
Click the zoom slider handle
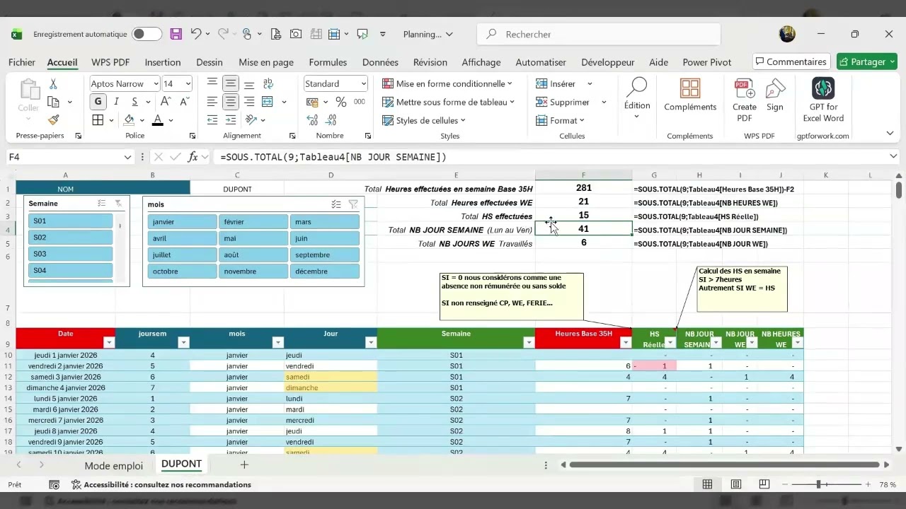pyautogui.click(x=818, y=484)
